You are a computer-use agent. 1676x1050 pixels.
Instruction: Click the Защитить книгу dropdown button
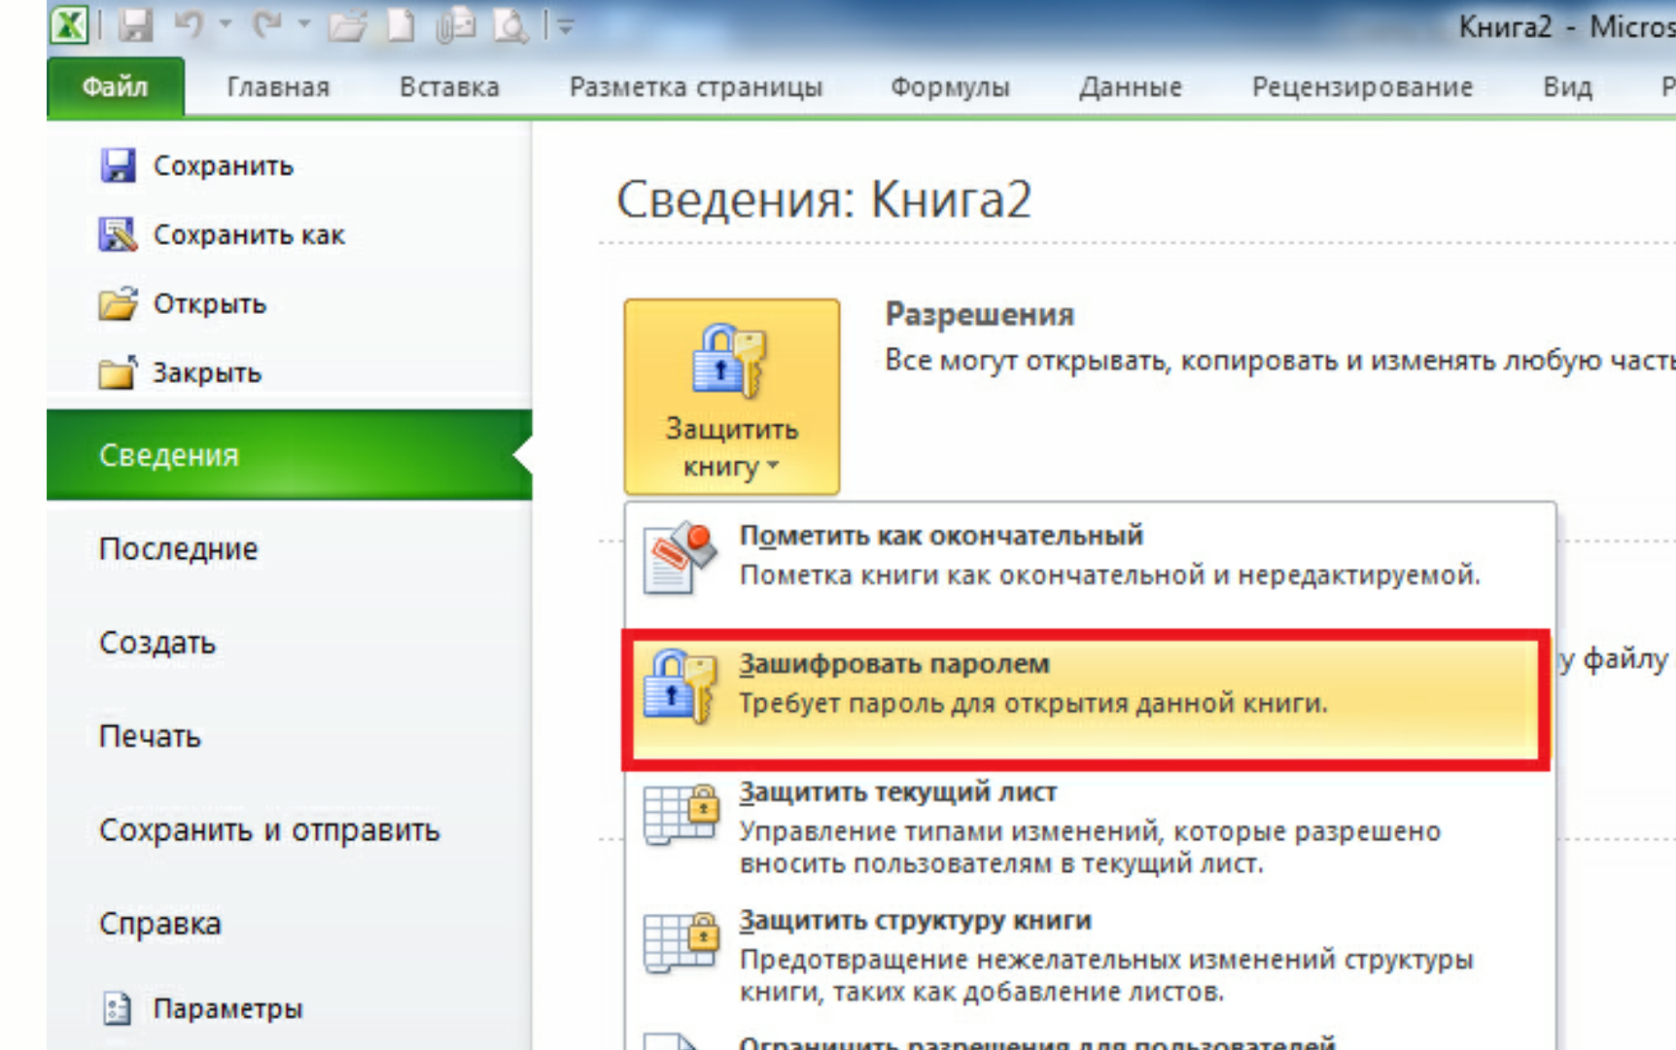[732, 397]
